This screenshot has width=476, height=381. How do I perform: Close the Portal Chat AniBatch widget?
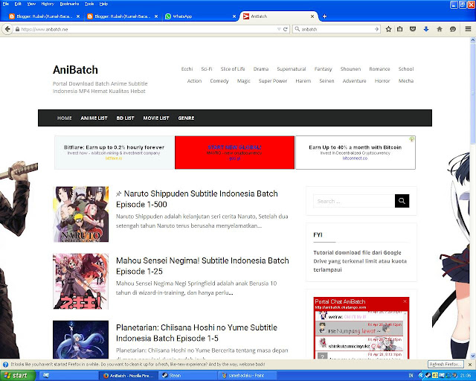coord(405,301)
